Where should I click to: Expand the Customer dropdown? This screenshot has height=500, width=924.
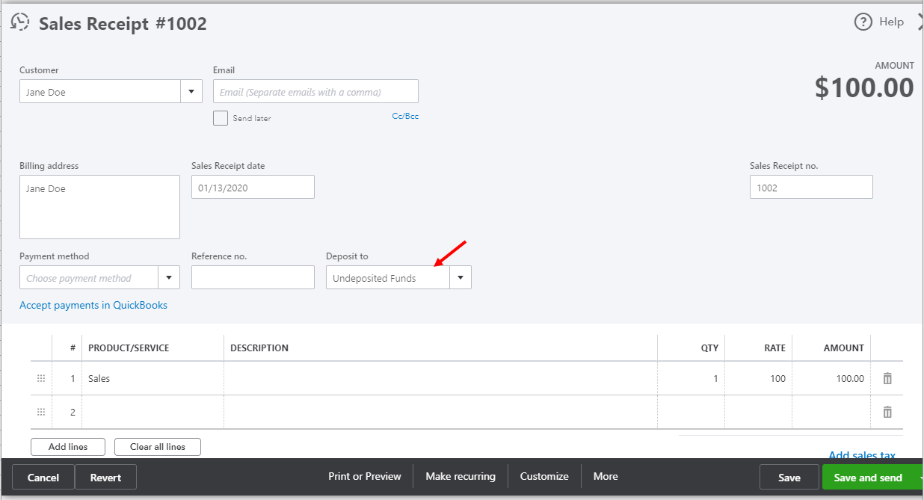191,92
